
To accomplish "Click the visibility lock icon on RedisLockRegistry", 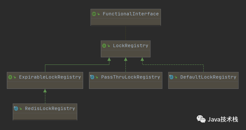I will 21,109.
